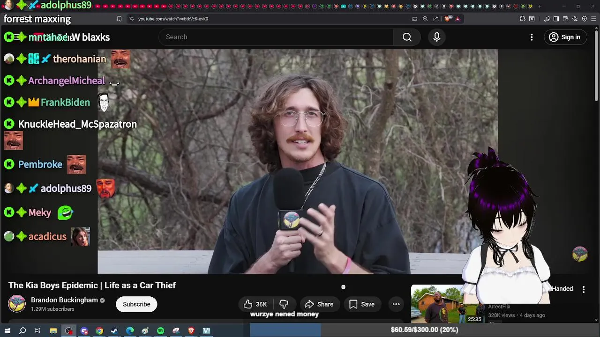Open browser hamburger main menu
Screen dimensions: 600x337
point(594,19)
